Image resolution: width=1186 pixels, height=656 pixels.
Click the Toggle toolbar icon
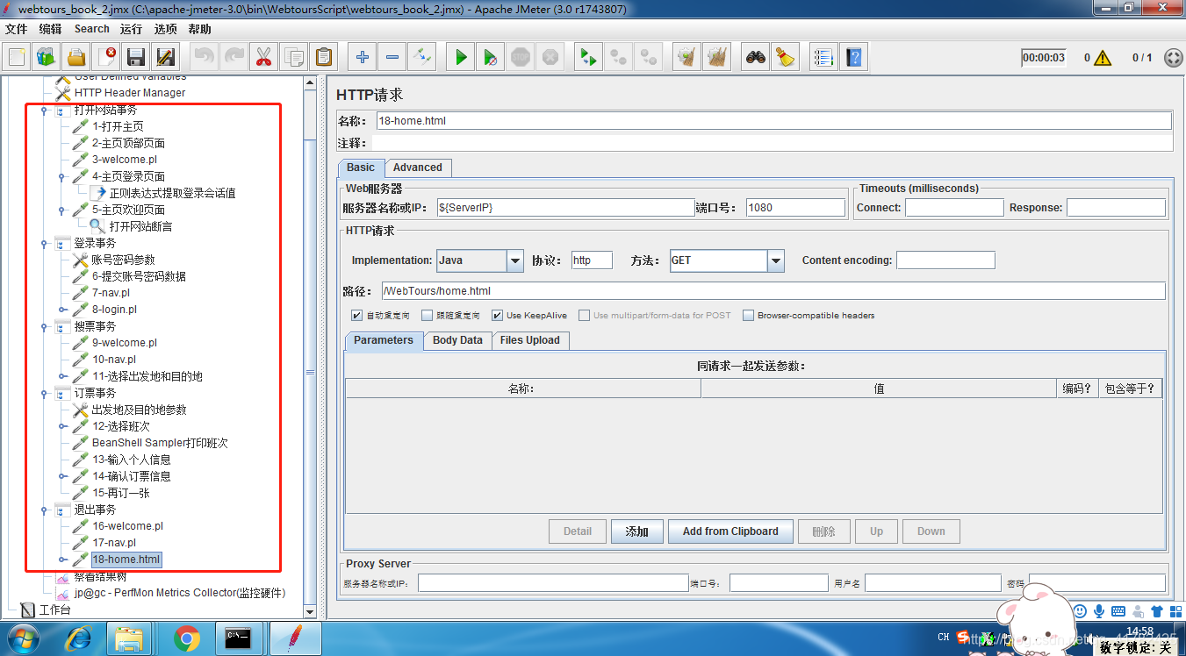(x=422, y=58)
